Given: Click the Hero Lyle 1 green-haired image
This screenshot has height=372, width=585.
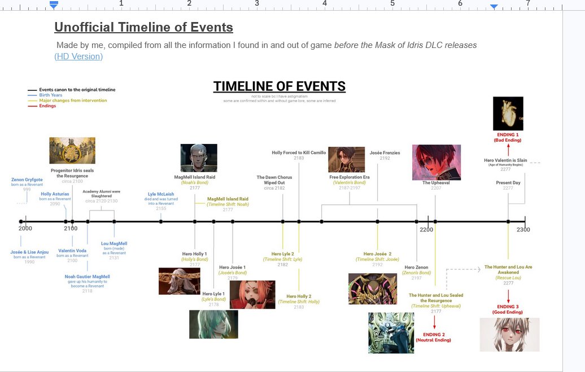Looking at the screenshot, I should [x=214, y=324].
